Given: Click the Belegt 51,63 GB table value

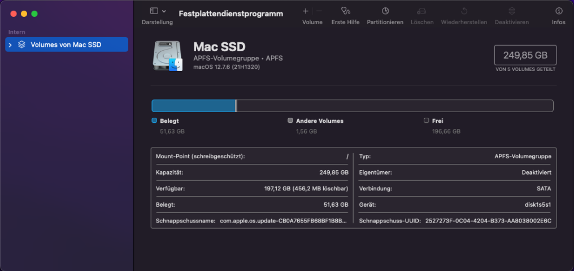Looking at the screenshot, I should click(x=336, y=205).
